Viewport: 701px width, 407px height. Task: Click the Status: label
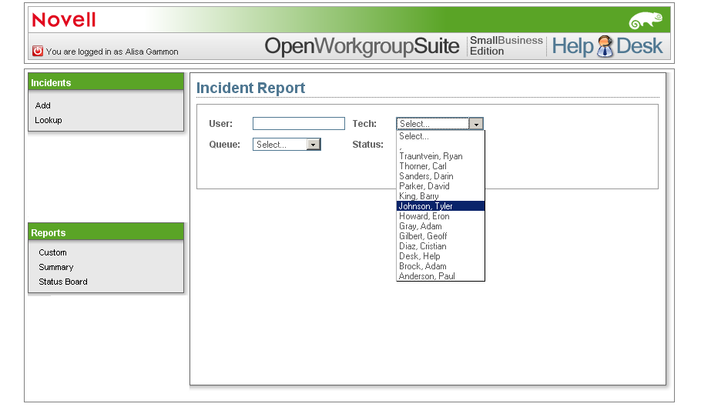(x=368, y=144)
